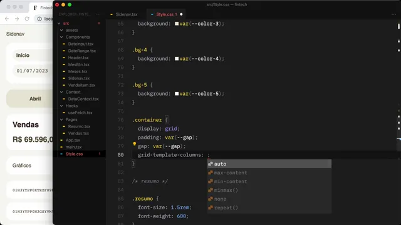Viewport: 401px width, 225px height.
Task: Choose auto from autocomplete suggestions
Action: (x=269, y=164)
